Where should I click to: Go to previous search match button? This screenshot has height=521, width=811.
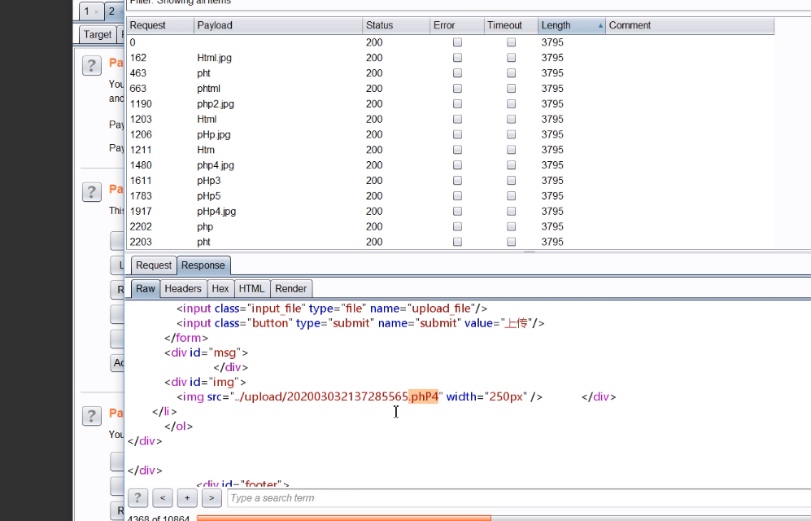(163, 497)
